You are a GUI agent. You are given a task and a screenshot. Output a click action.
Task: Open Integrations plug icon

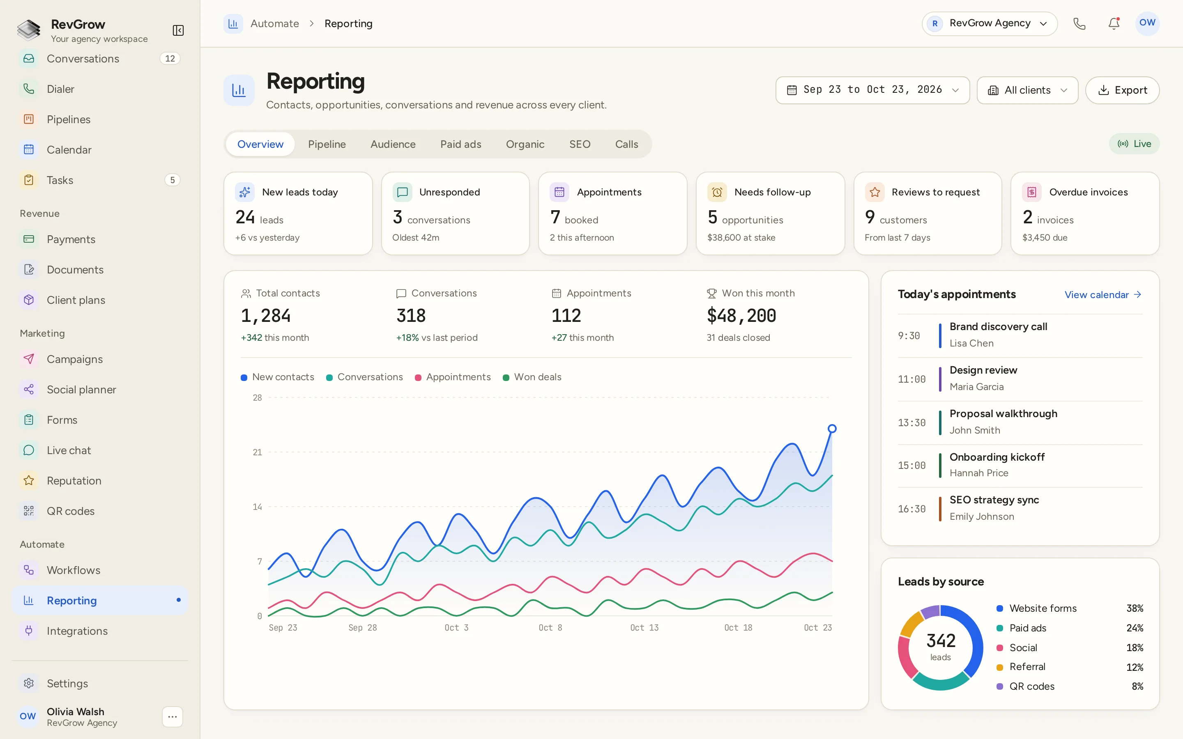coord(29,631)
